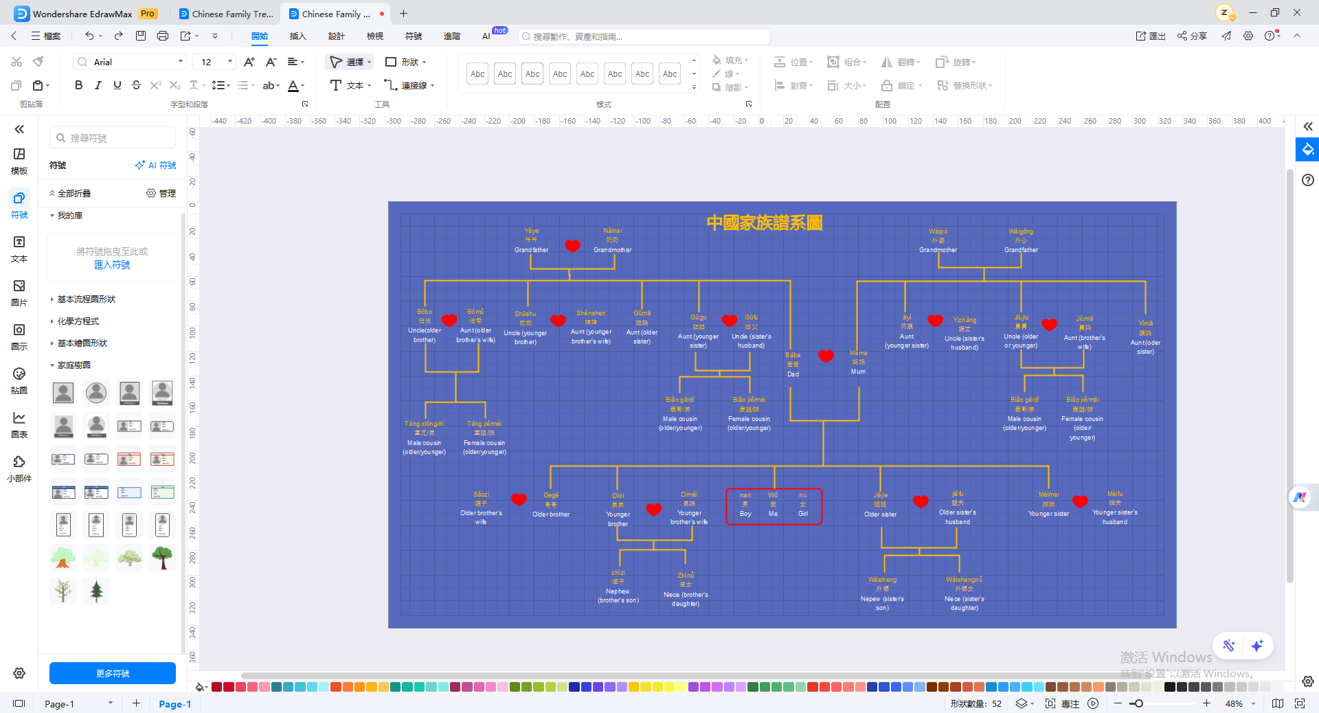Open the 圖片 pictures sidebar panel
Image resolution: width=1319 pixels, height=713 pixels.
point(19,293)
